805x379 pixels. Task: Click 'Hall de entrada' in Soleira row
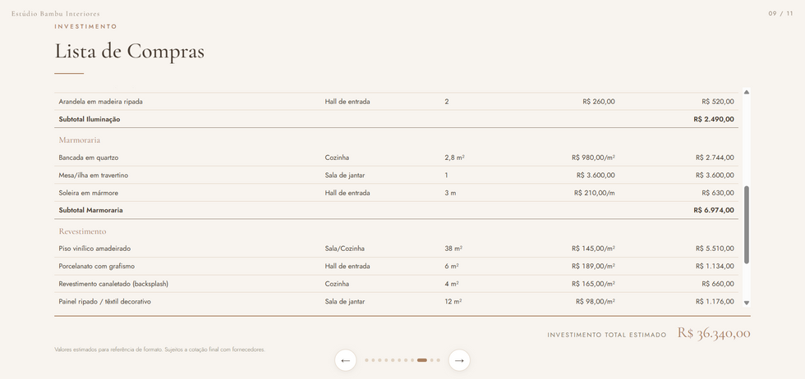[347, 193]
